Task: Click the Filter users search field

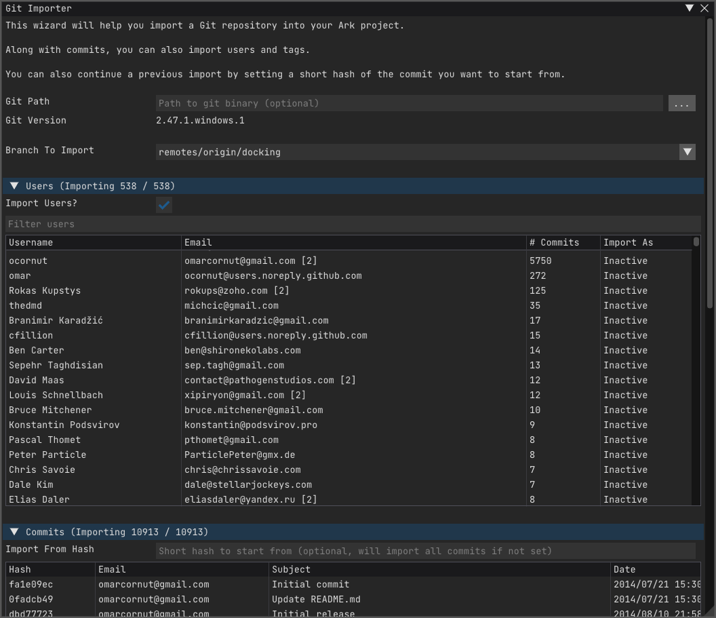Action: pos(353,224)
